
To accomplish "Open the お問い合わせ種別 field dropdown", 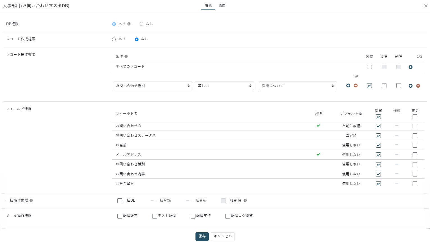I will (153, 86).
